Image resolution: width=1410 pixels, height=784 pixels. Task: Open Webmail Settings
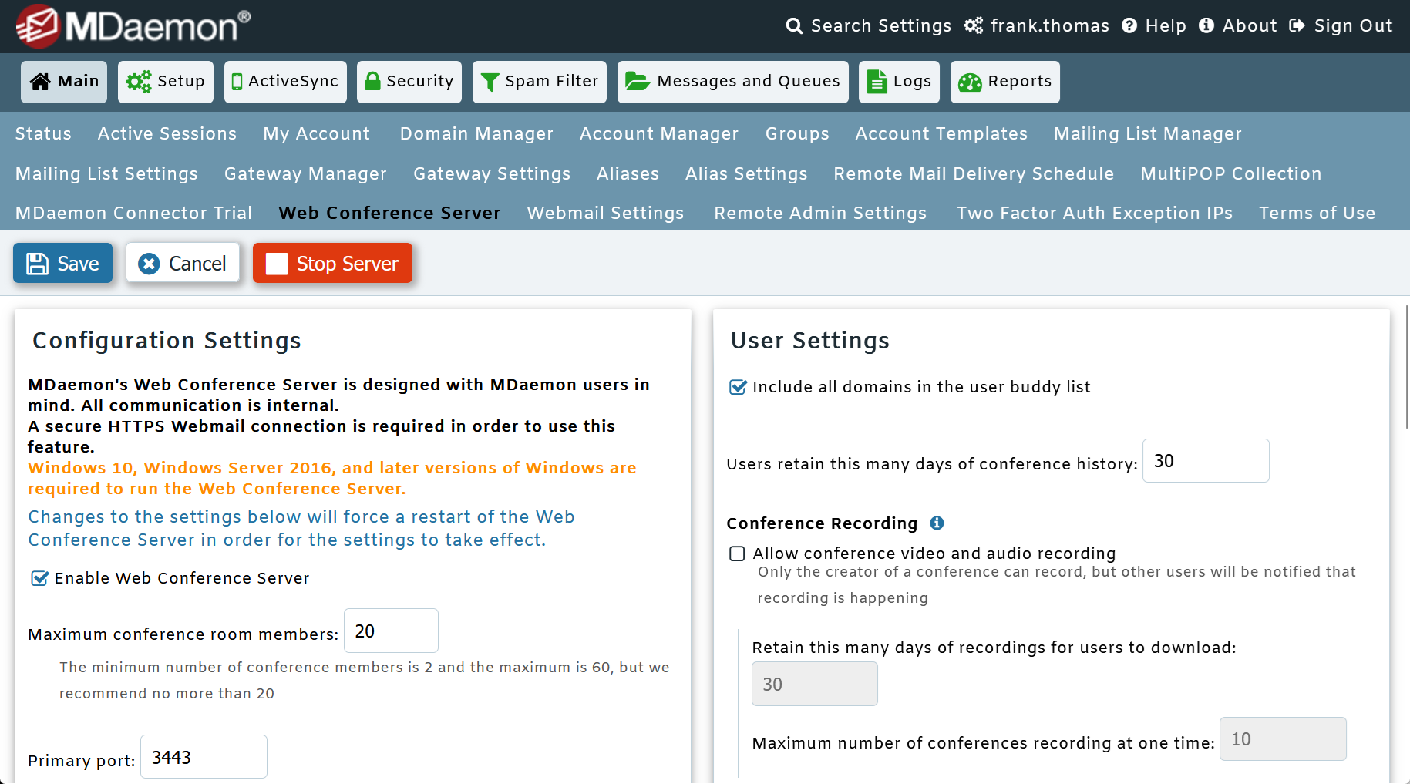(605, 213)
